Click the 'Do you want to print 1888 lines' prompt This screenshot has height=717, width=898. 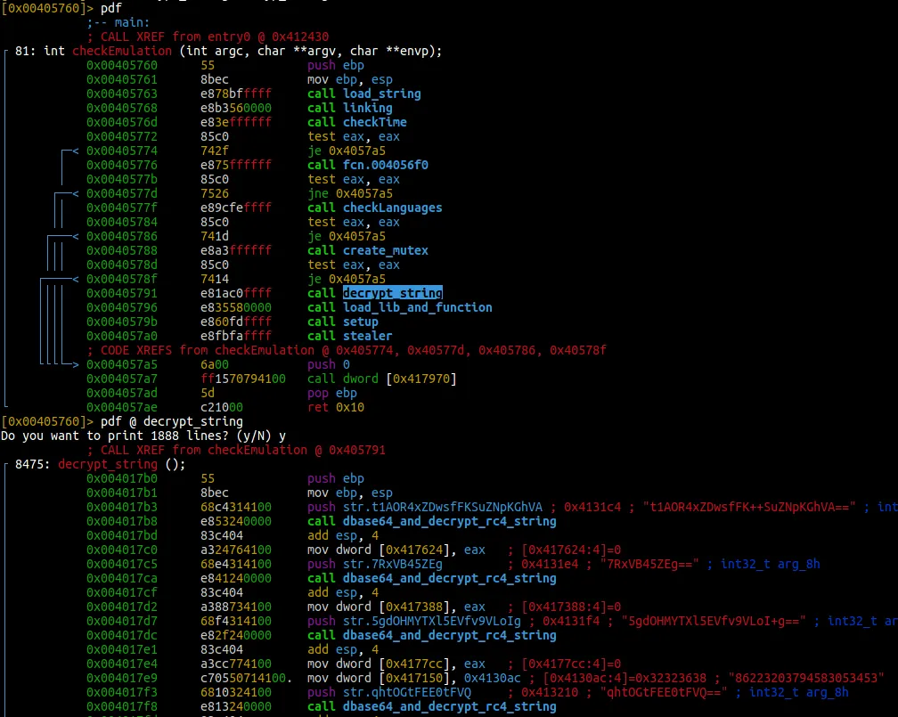click(x=143, y=436)
